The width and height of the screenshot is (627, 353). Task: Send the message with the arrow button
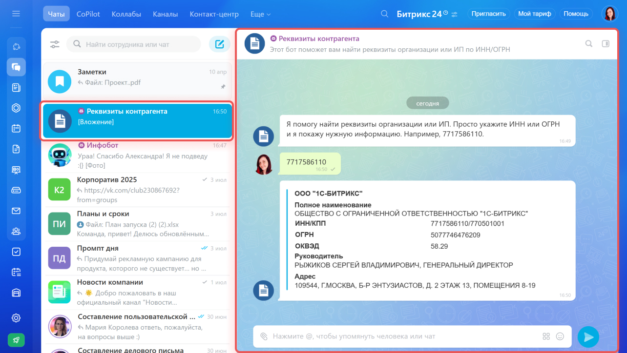[x=588, y=337]
